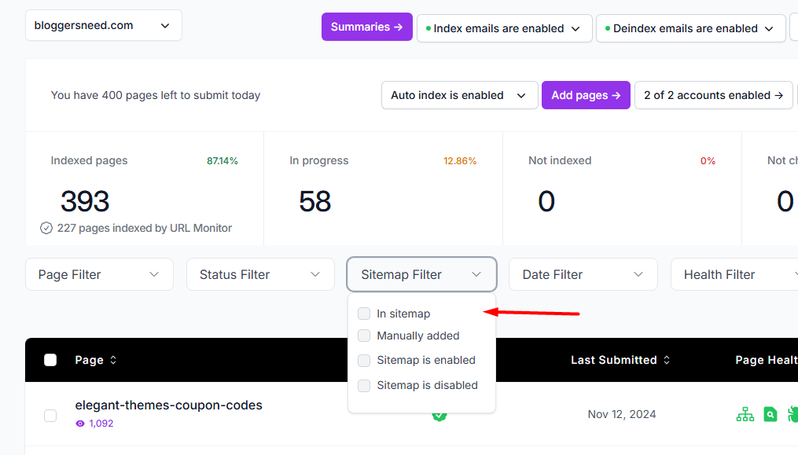
Task: Check the Manually added option
Action: click(364, 336)
